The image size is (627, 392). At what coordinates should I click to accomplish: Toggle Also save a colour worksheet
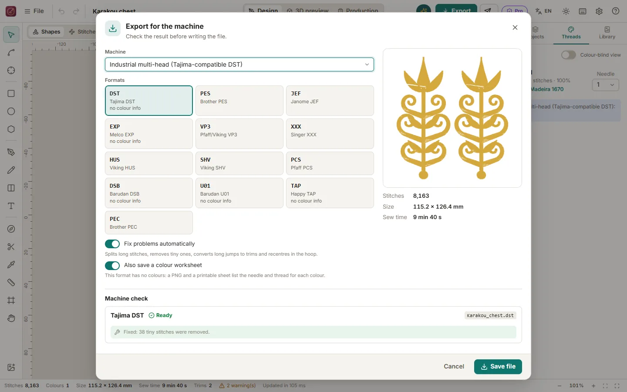pos(112,265)
